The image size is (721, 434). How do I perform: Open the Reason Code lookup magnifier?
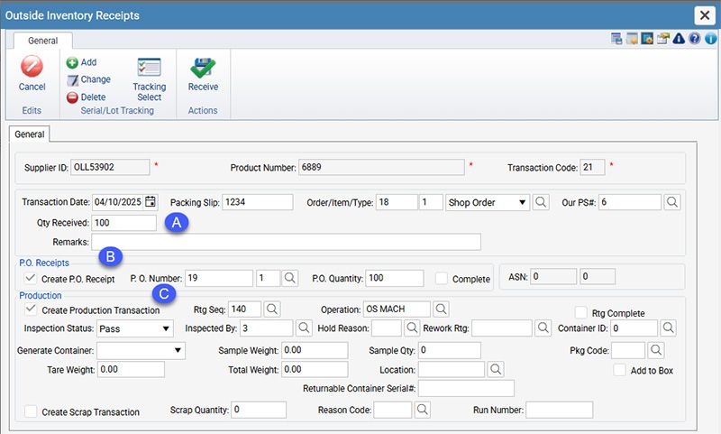pyautogui.click(x=422, y=410)
